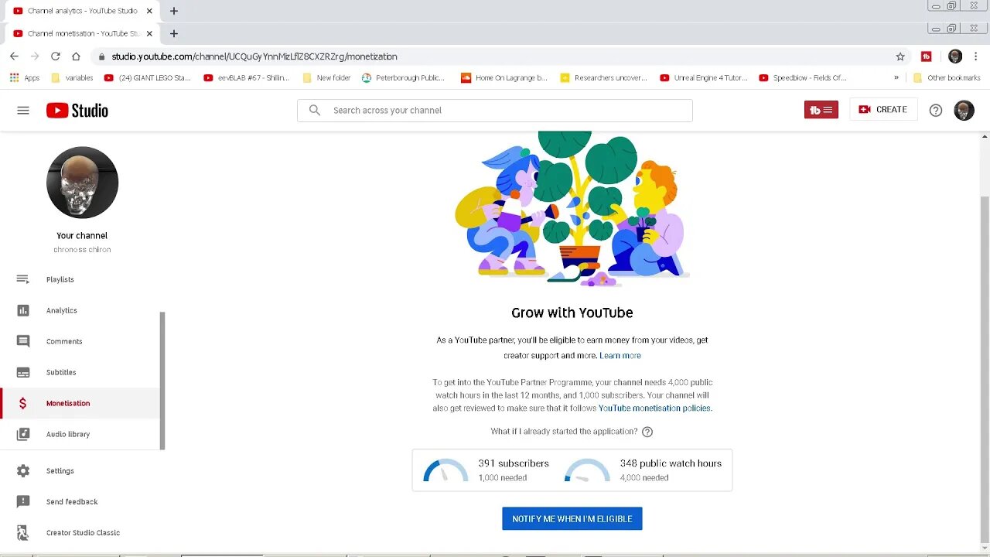Screen dimensions: 990x557
Task: Click Notify Me When I'm Eligible button
Action: click(572, 519)
